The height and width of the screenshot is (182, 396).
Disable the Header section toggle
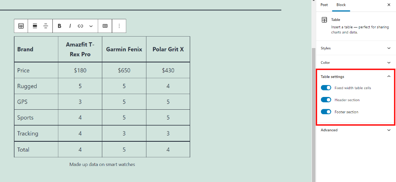tap(326, 100)
